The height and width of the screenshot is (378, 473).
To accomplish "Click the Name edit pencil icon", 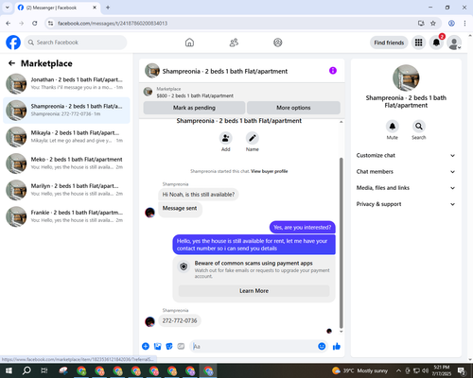I will pyautogui.click(x=253, y=138).
